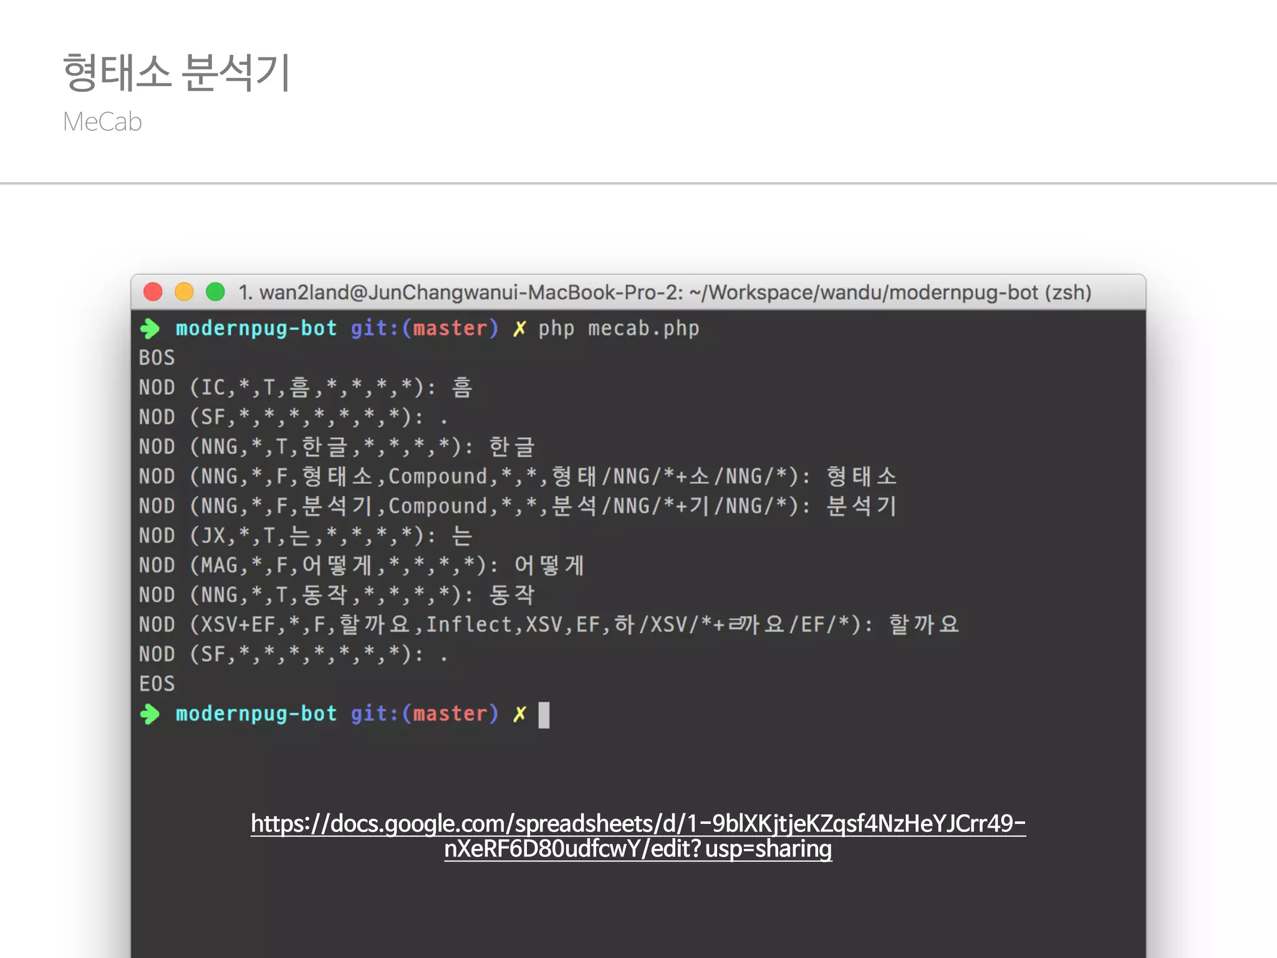
Task: Click the NOD line with JX tag
Action: 306,535
